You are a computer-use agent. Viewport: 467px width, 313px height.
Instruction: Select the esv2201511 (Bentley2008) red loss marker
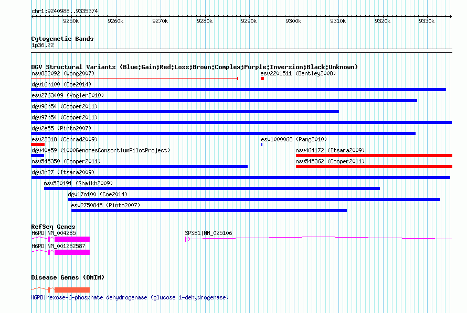click(262, 79)
